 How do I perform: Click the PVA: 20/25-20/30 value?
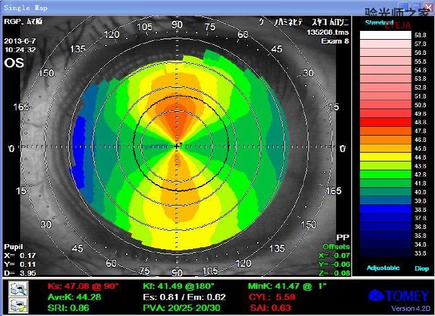pyautogui.click(x=182, y=308)
